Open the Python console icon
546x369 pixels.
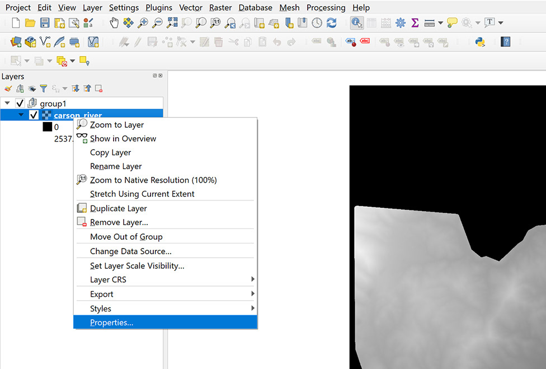tap(480, 42)
